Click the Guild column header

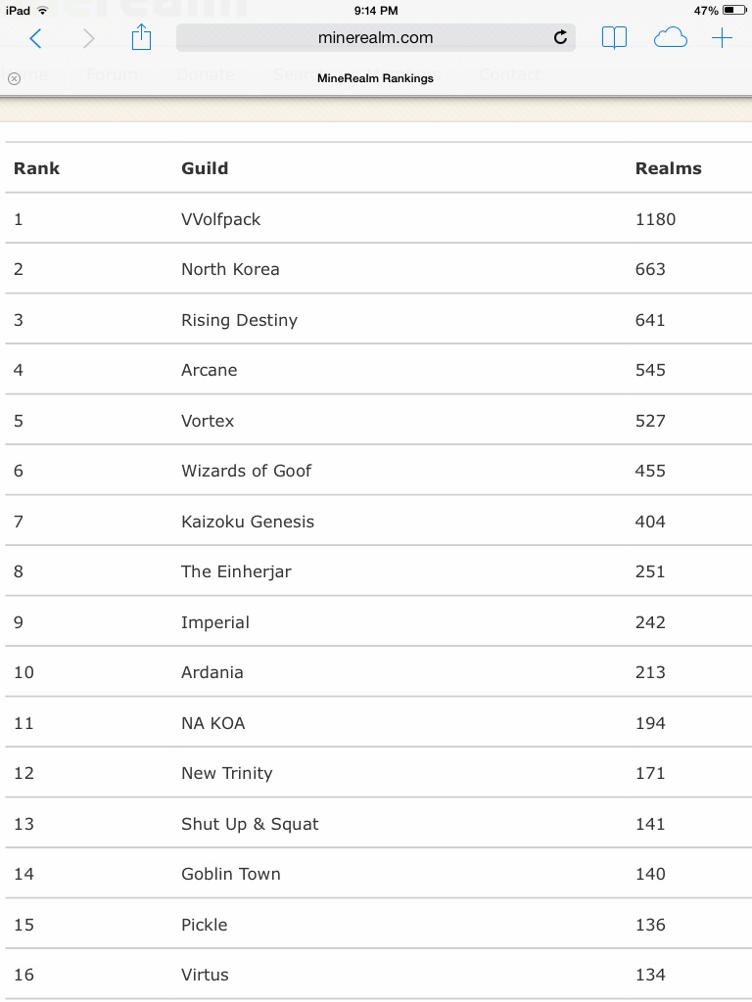coord(205,168)
